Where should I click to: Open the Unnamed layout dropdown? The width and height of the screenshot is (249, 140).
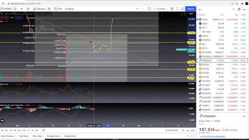coord(160,9)
